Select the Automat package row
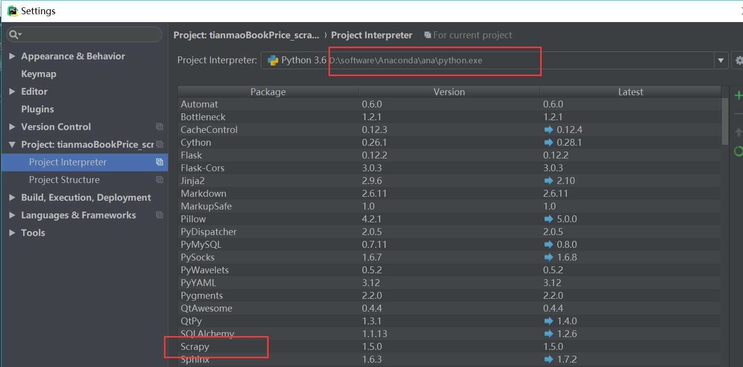743x367 pixels. click(x=449, y=104)
